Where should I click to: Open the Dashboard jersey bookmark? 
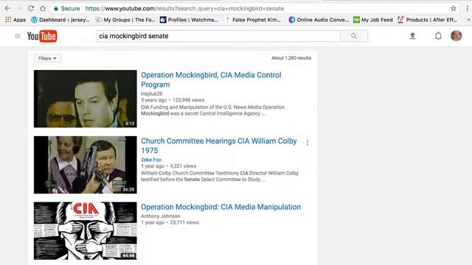[60, 20]
